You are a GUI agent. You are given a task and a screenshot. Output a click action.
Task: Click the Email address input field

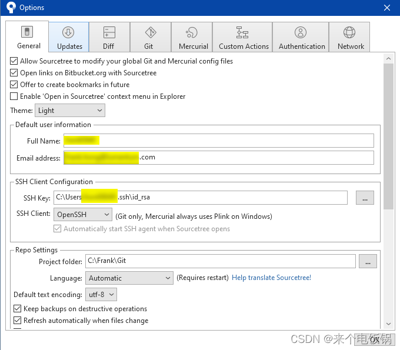219,158
